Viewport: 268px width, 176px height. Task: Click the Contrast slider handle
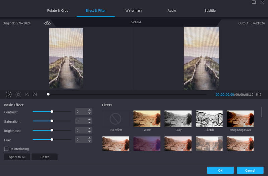[52, 112]
